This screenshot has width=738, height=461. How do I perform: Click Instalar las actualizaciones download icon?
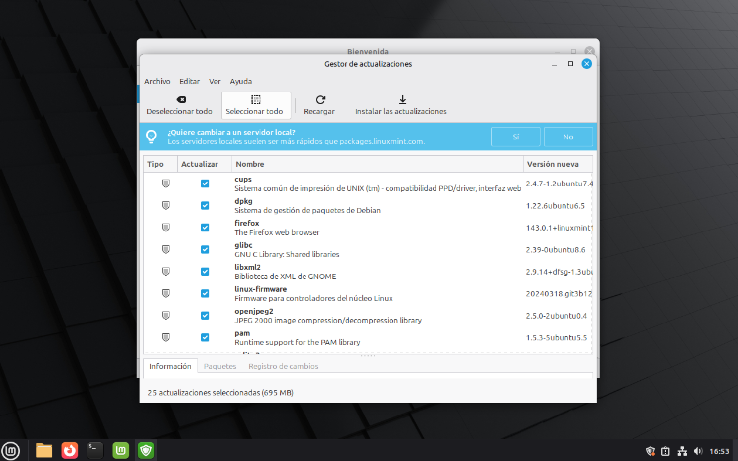[x=402, y=100]
